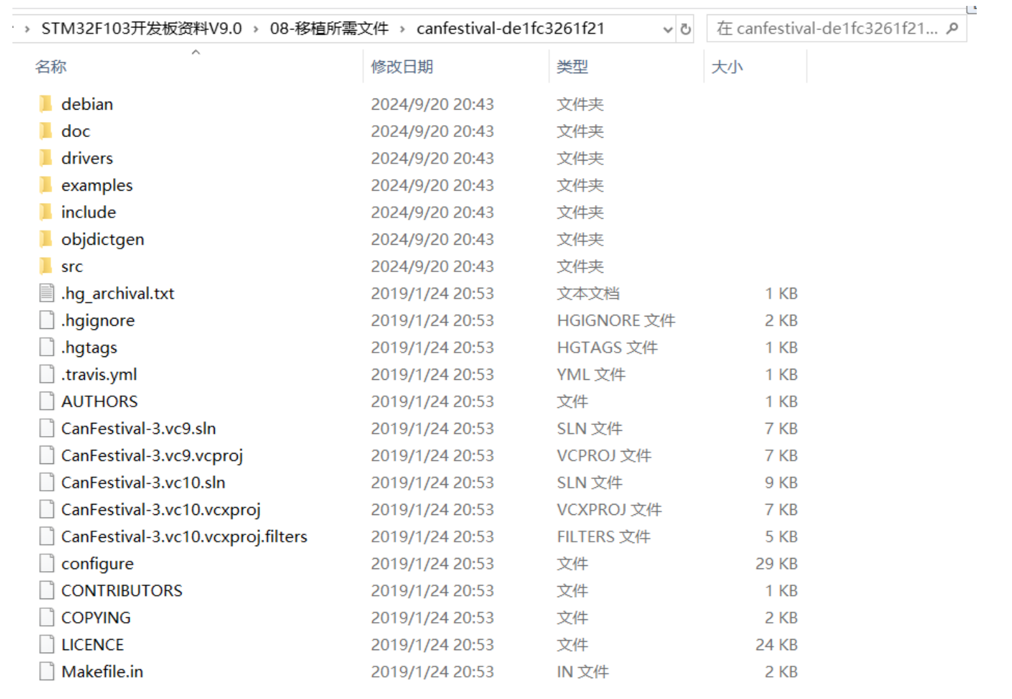Click the COPYING file icon
Image resolution: width=1012 pixels, height=699 pixels.
(x=46, y=617)
